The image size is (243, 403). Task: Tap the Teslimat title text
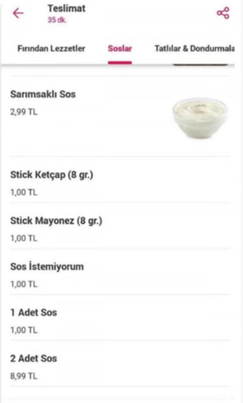[67, 9]
